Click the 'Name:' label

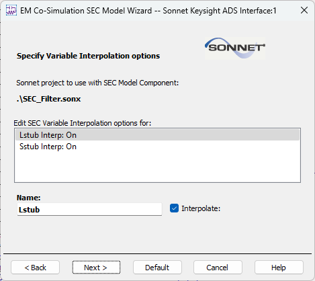(29, 198)
